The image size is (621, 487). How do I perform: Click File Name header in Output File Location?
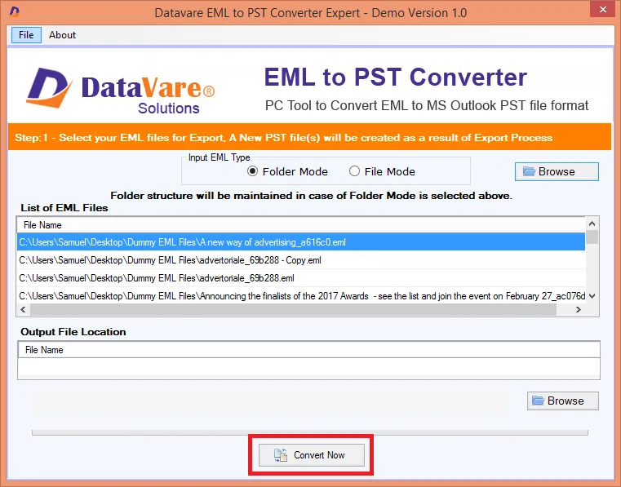308,350
